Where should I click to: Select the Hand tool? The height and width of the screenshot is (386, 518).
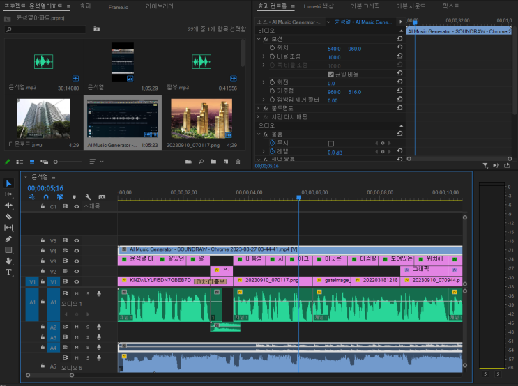click(9, 261)
